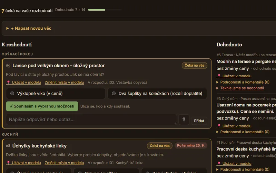
Task: Click the Dohodnuto column heading
Action: [229, 45]
